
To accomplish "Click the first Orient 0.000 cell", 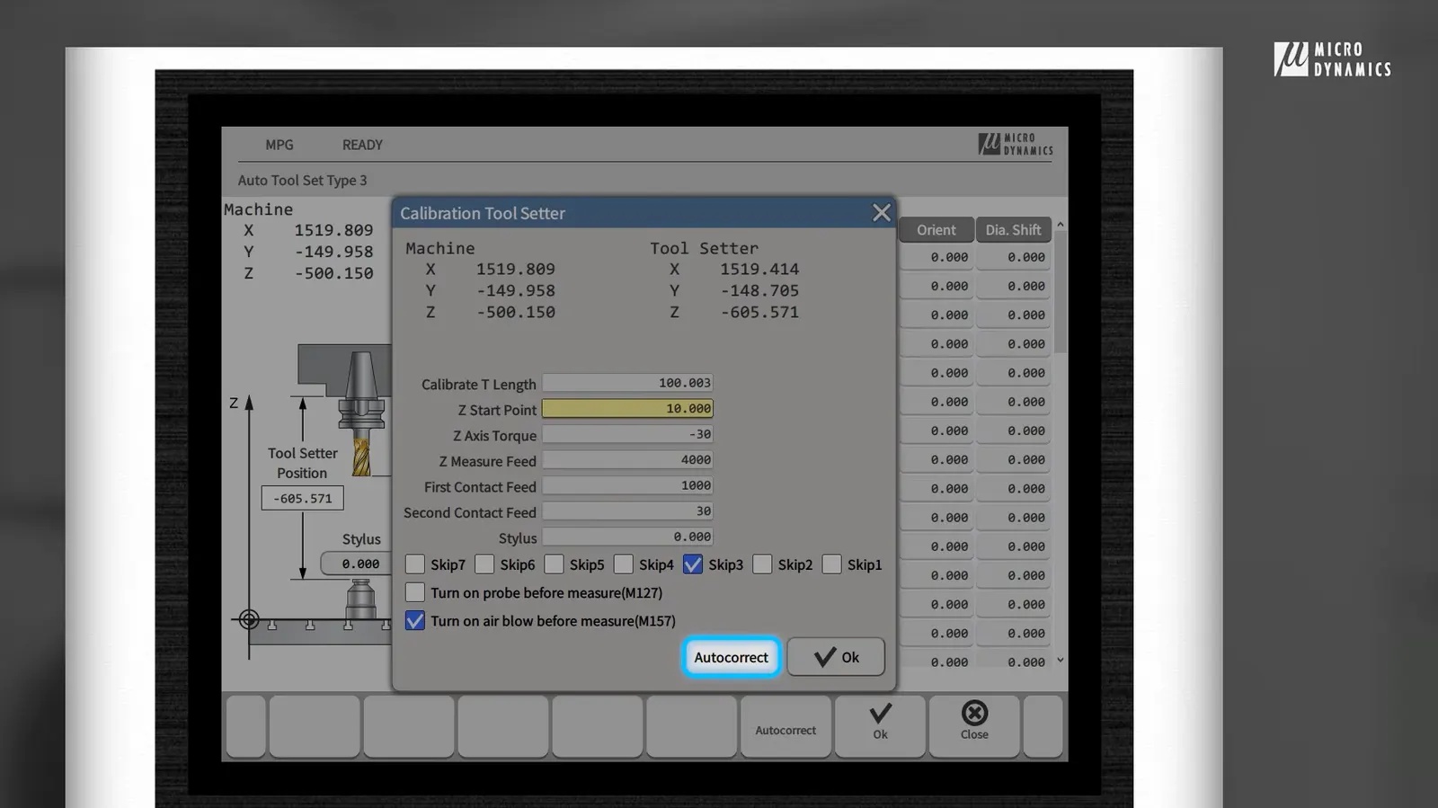I will coord(936,257).
